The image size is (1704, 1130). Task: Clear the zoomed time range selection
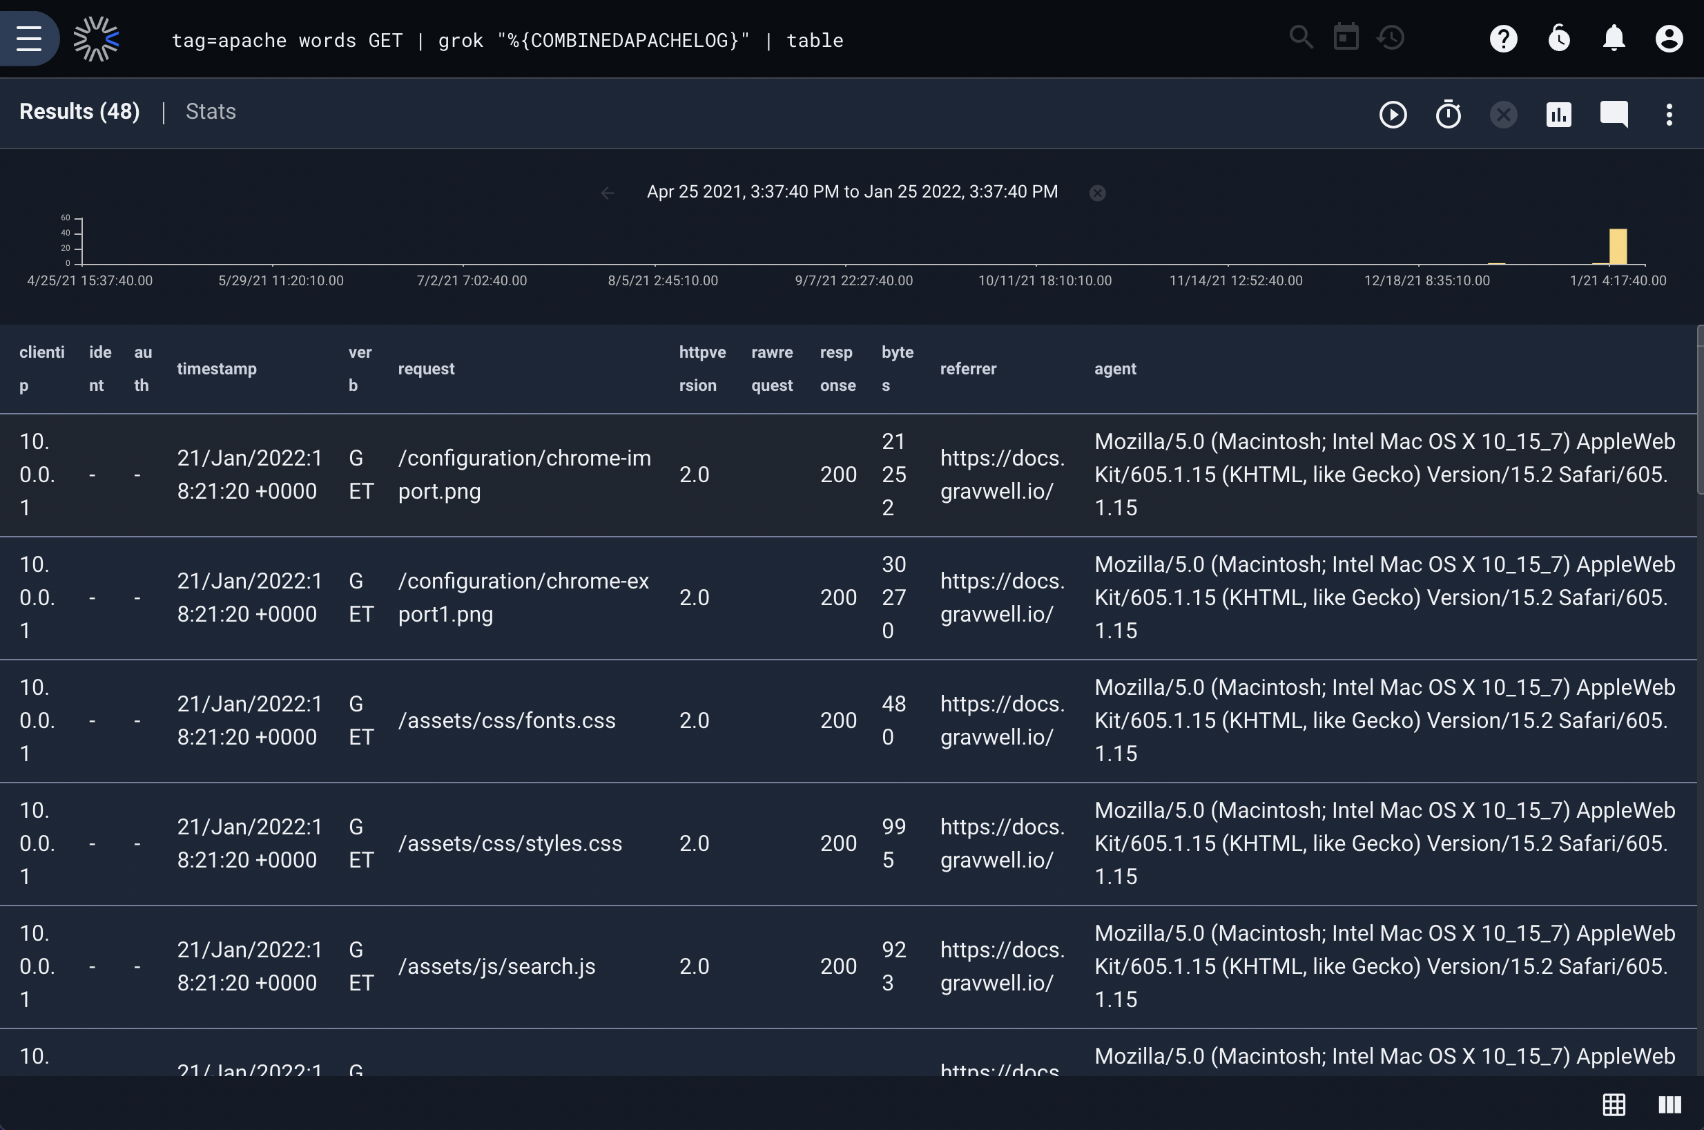tap(1097, 193)
